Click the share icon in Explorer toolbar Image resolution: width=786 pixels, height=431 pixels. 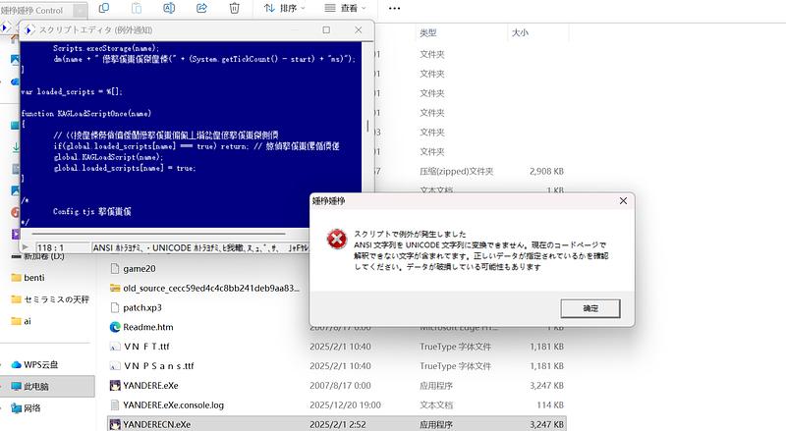point(202,9)
